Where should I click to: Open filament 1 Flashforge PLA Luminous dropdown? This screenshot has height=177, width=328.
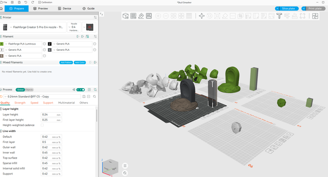23,44
